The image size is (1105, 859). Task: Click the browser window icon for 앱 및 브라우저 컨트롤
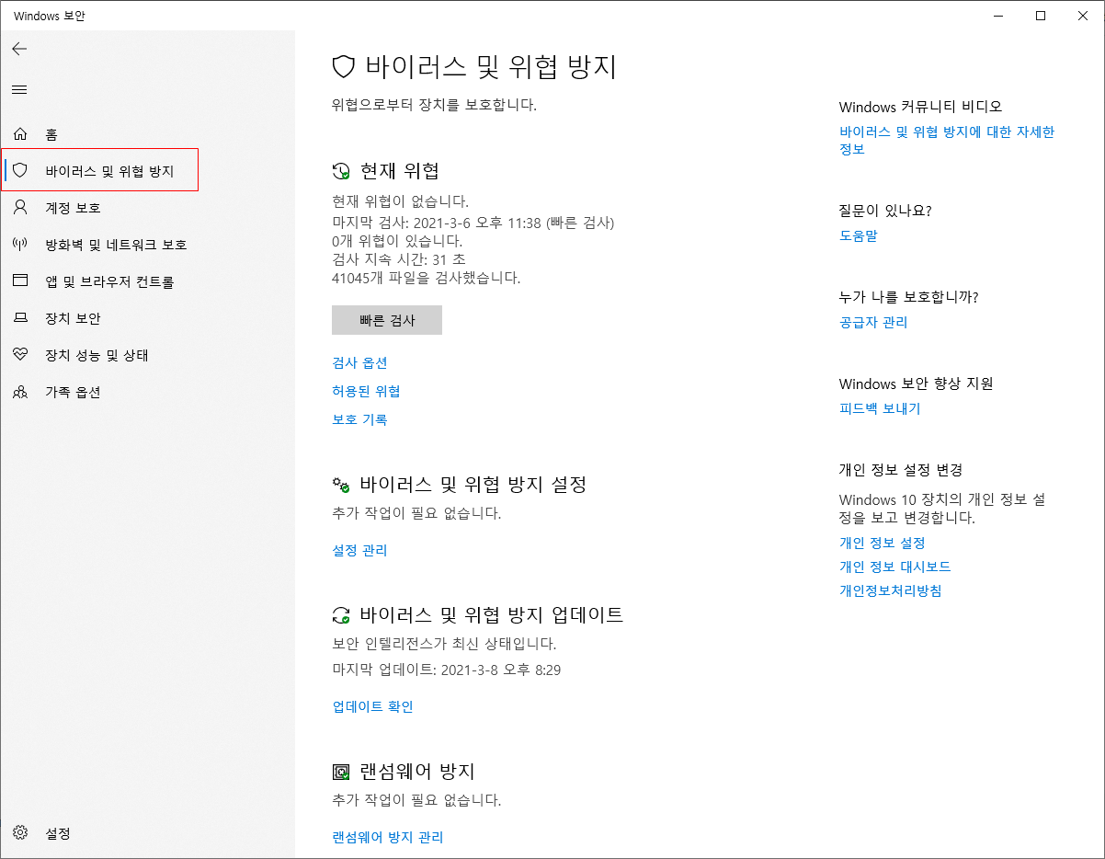pos(20,281)
